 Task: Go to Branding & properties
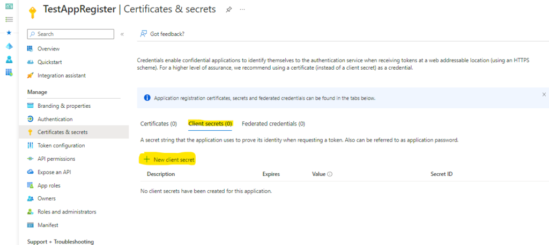[x=64, y=106]
